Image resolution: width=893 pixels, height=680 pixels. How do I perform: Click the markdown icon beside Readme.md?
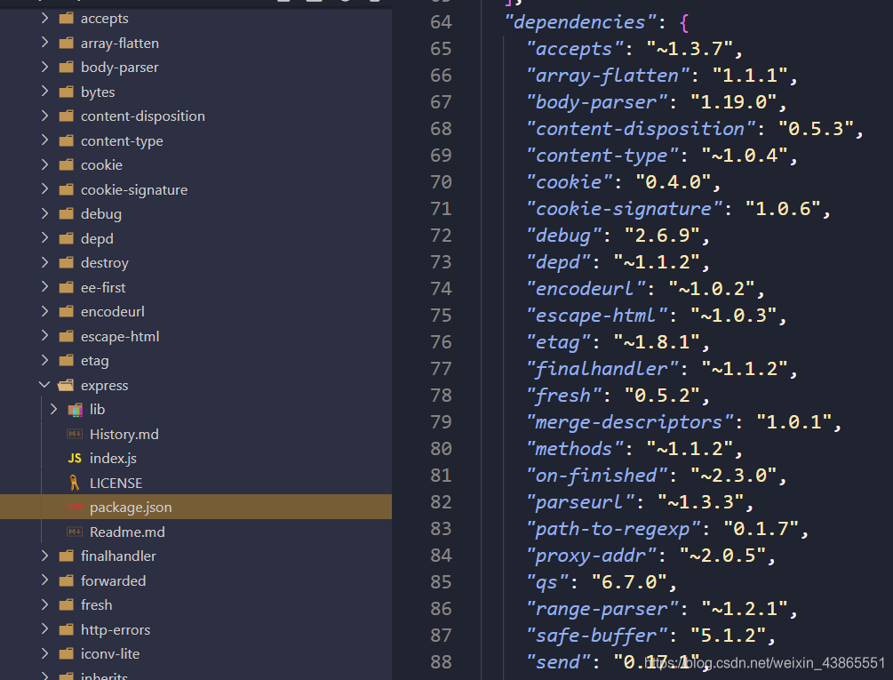75,532
